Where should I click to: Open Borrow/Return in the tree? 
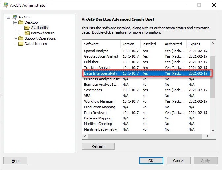43,33
